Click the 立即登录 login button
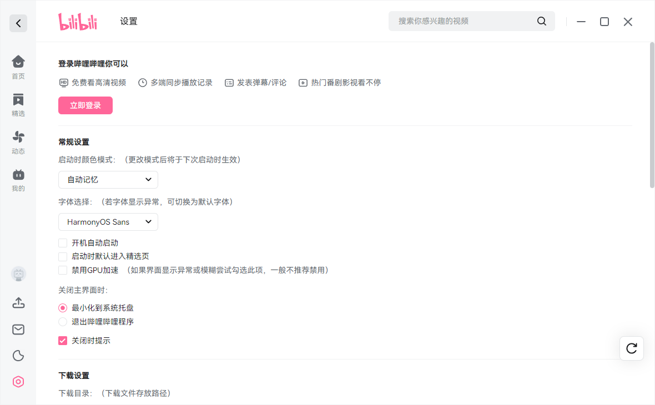This screenshot has width=655, height=405. (x=85, y=105)
